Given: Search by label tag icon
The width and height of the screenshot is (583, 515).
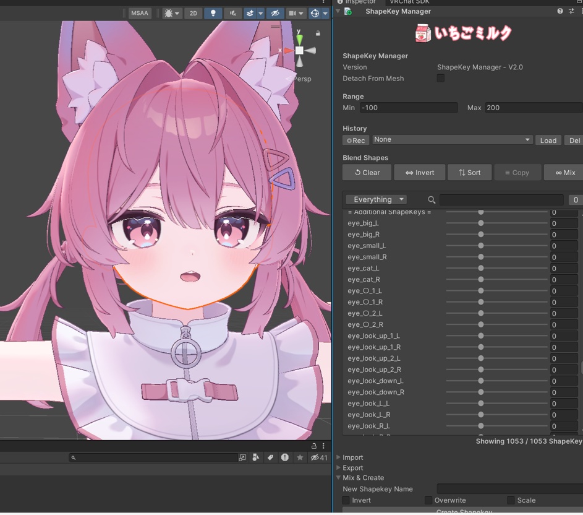Looking at the screenshot, I should tap(270, 457).
